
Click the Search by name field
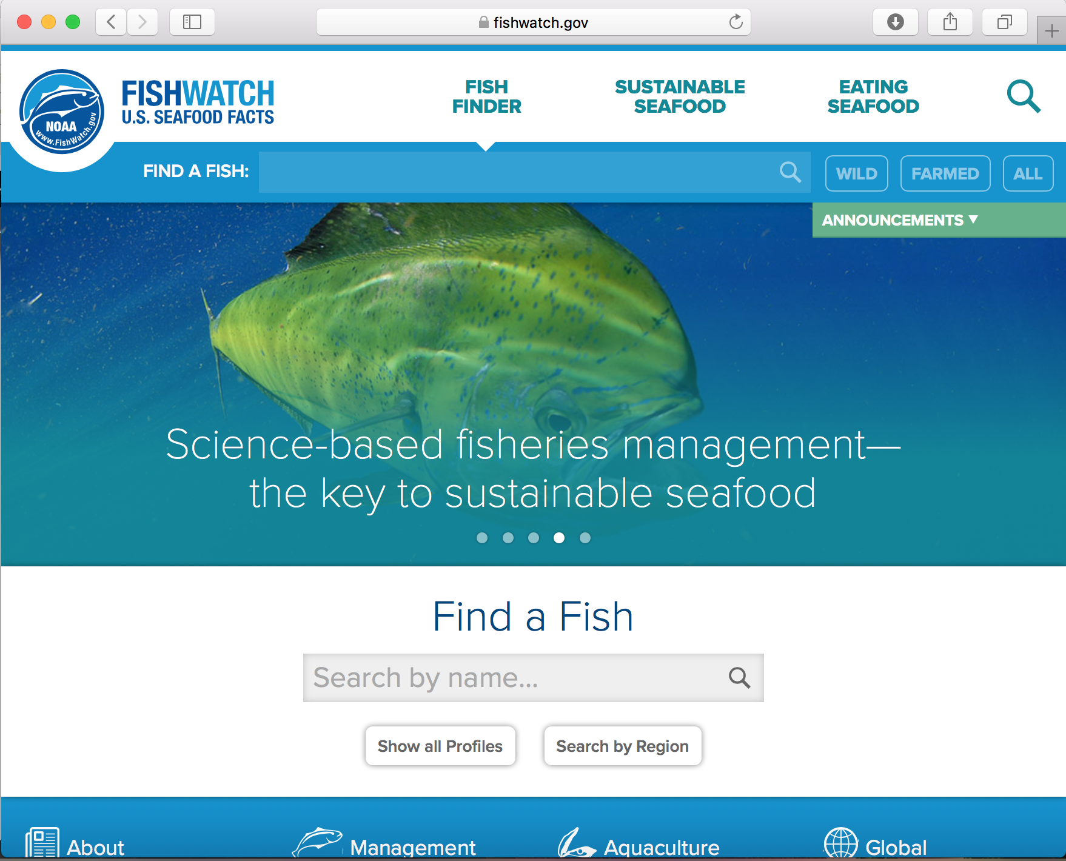pyautogui.click(x=533, y=677)
